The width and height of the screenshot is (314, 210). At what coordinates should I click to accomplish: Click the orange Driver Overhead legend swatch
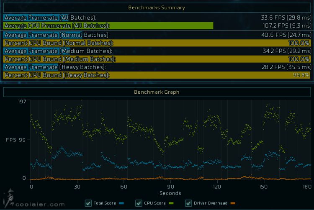(x=233, y=203)
